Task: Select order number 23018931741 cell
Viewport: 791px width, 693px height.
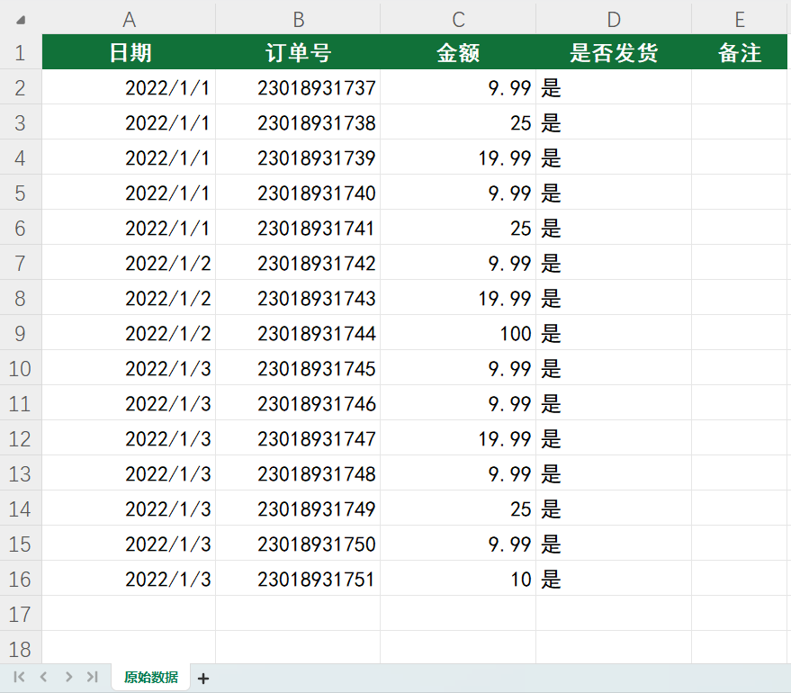Action: coord(298,228)
